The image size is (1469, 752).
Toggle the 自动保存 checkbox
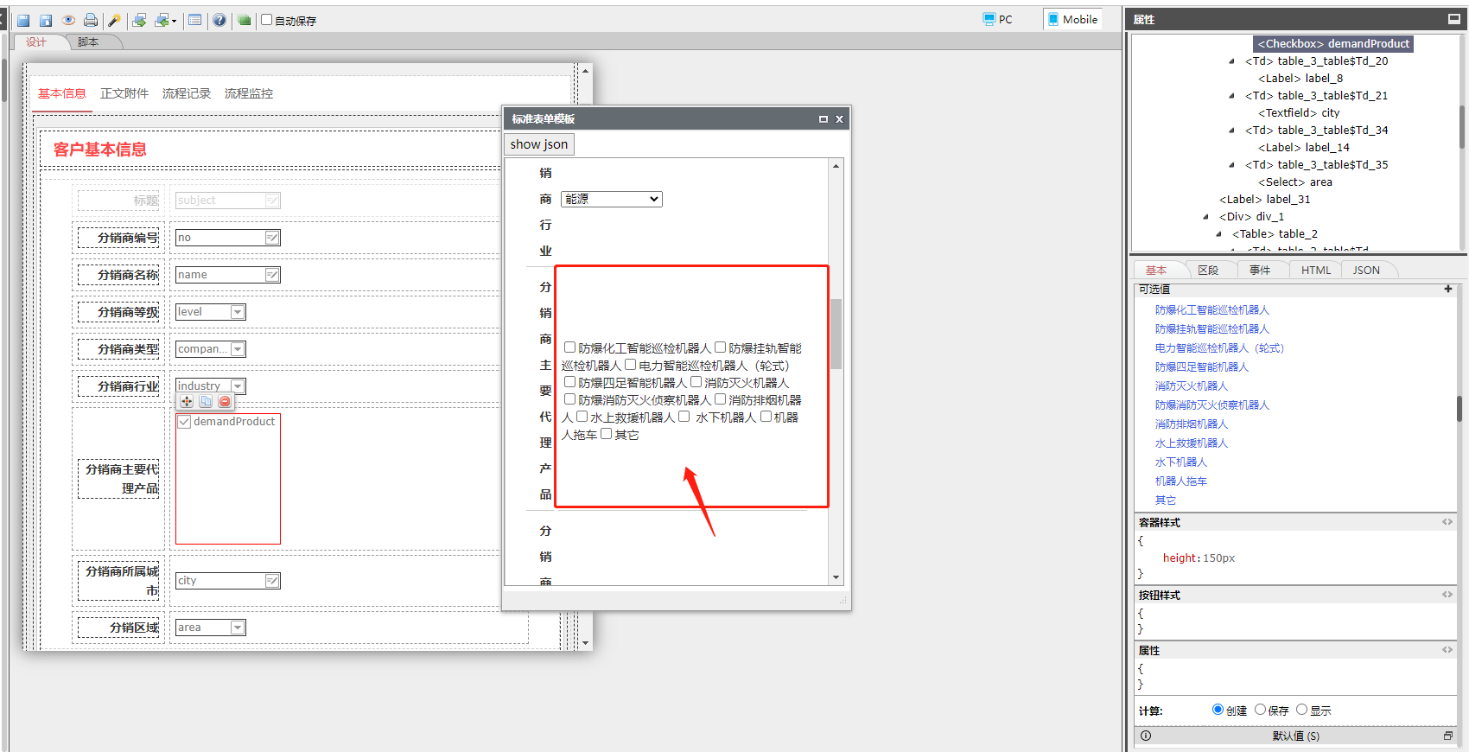point(267,20)
